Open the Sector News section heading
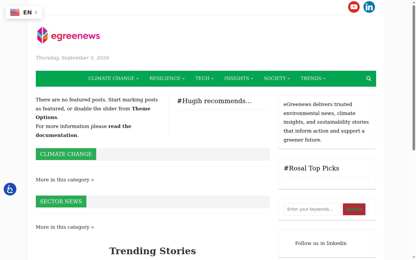 click(61, 201)
